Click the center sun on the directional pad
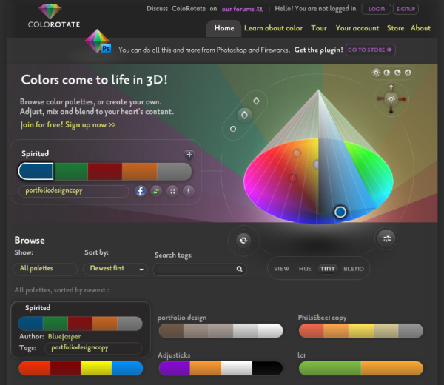 click(391, 99)
